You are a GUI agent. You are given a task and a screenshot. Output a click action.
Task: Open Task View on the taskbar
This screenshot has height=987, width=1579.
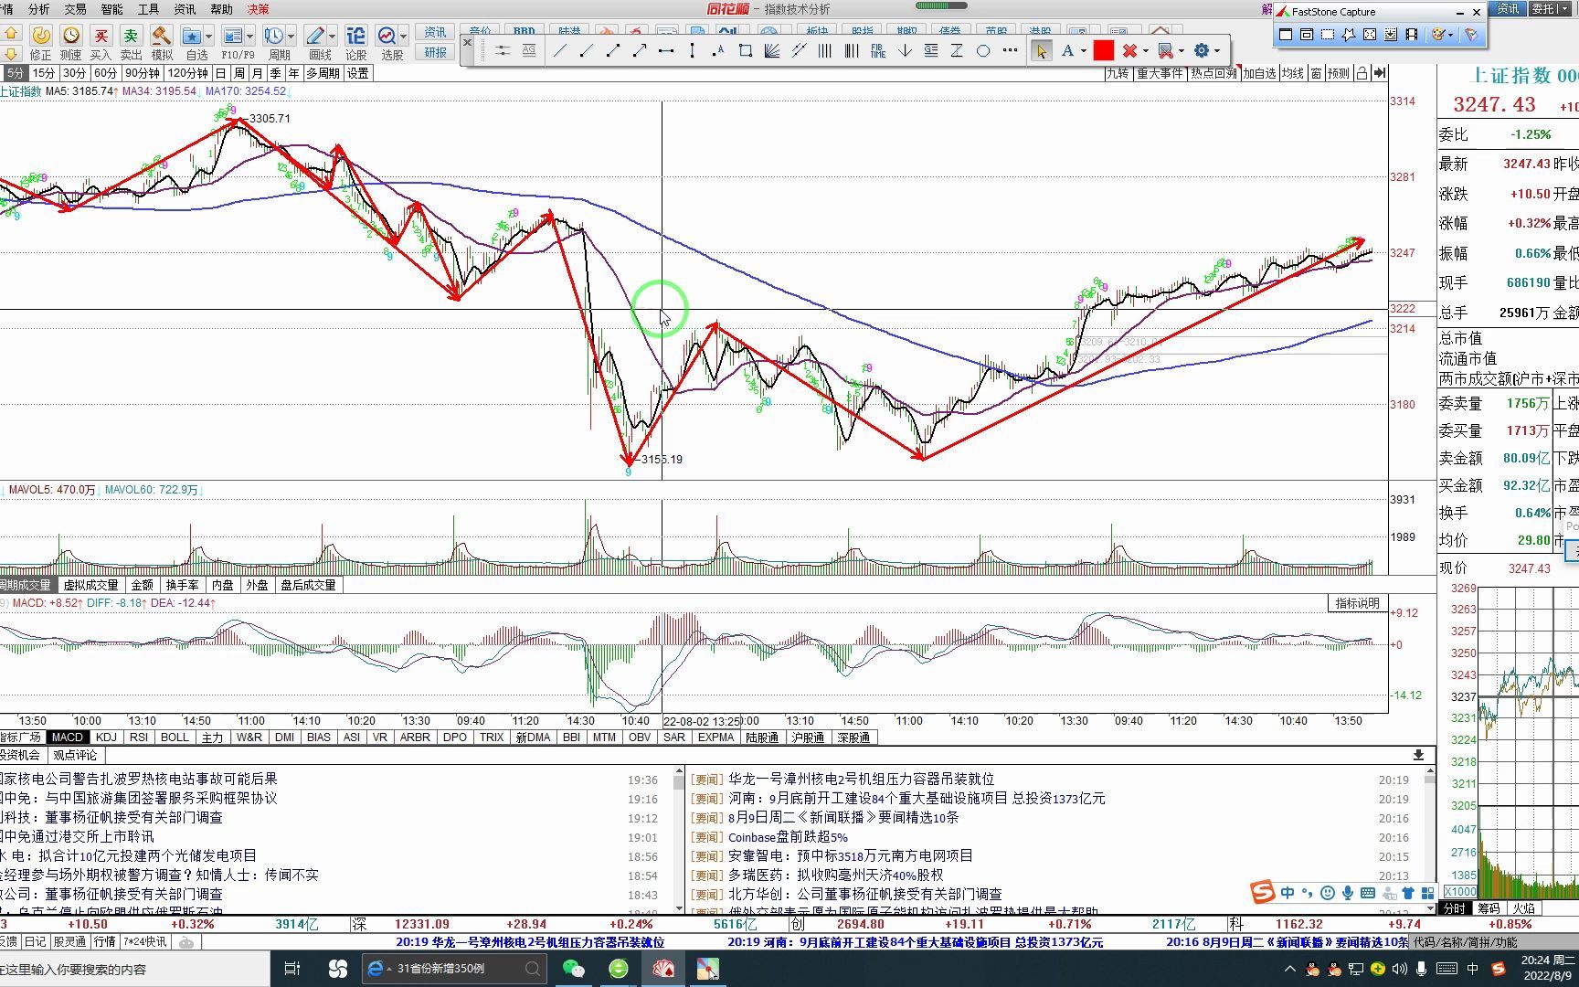292,969
